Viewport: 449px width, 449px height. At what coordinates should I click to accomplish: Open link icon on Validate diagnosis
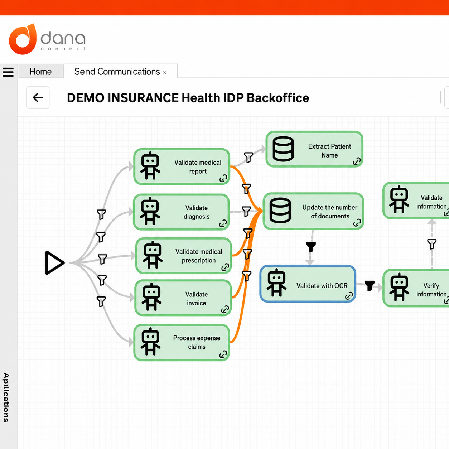[223, 223]
